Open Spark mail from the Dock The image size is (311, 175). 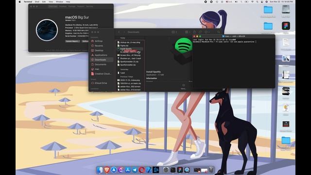pyautogui.click(x=114, y=170)
